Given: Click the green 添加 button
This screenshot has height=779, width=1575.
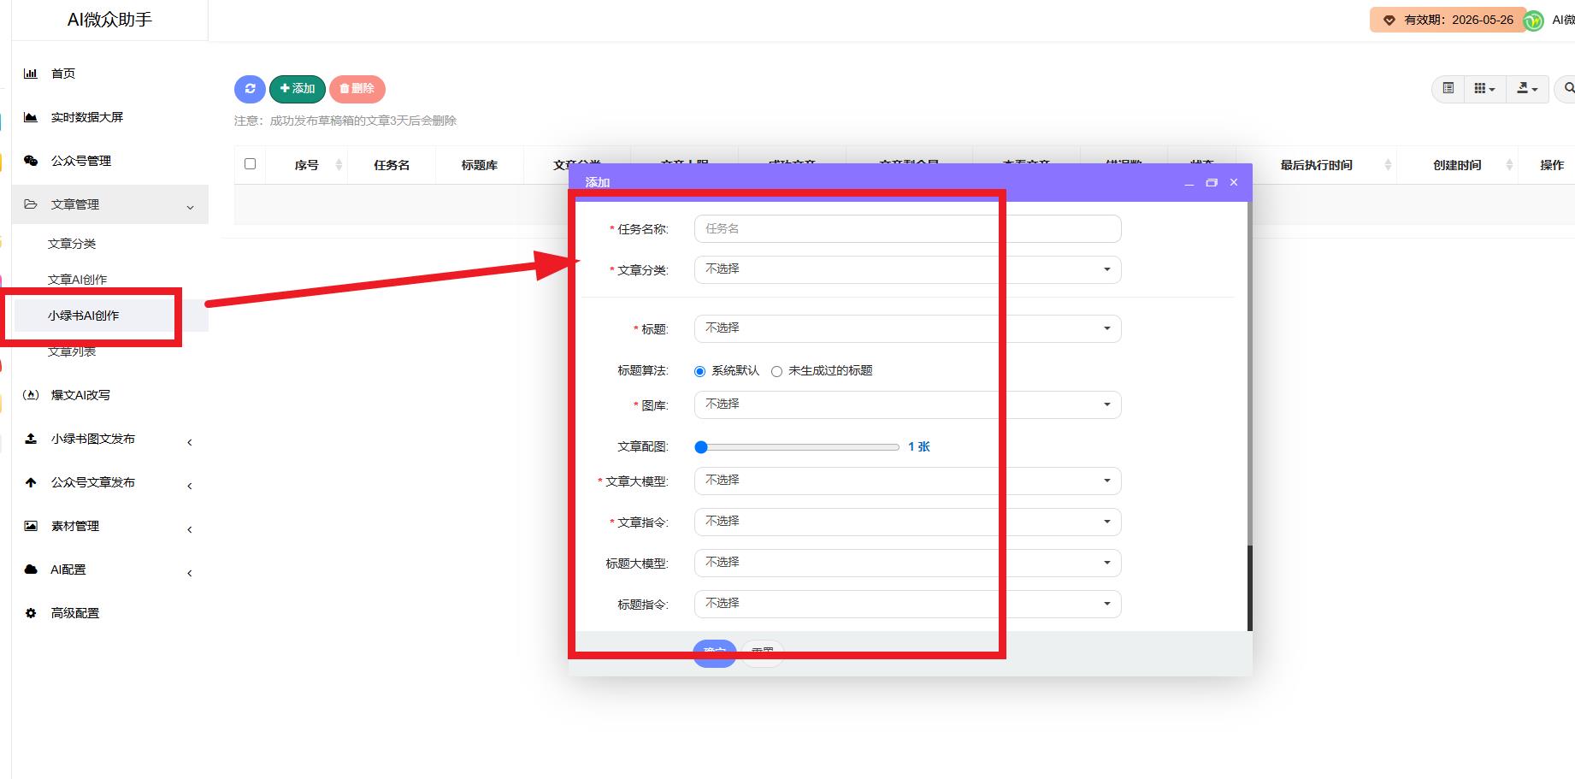Looking at the screenshot, I should tap(298, 89).
